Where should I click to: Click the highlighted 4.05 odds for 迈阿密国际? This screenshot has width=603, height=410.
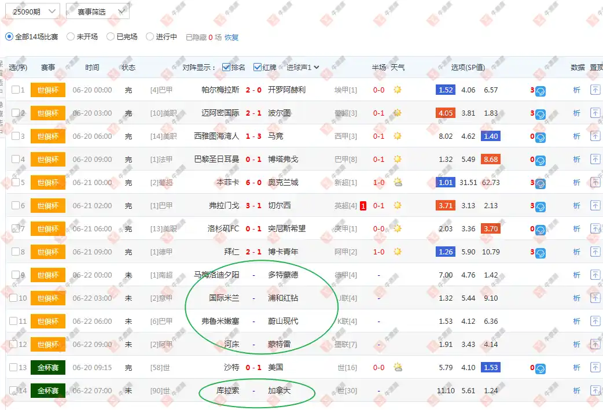point(446,113)
